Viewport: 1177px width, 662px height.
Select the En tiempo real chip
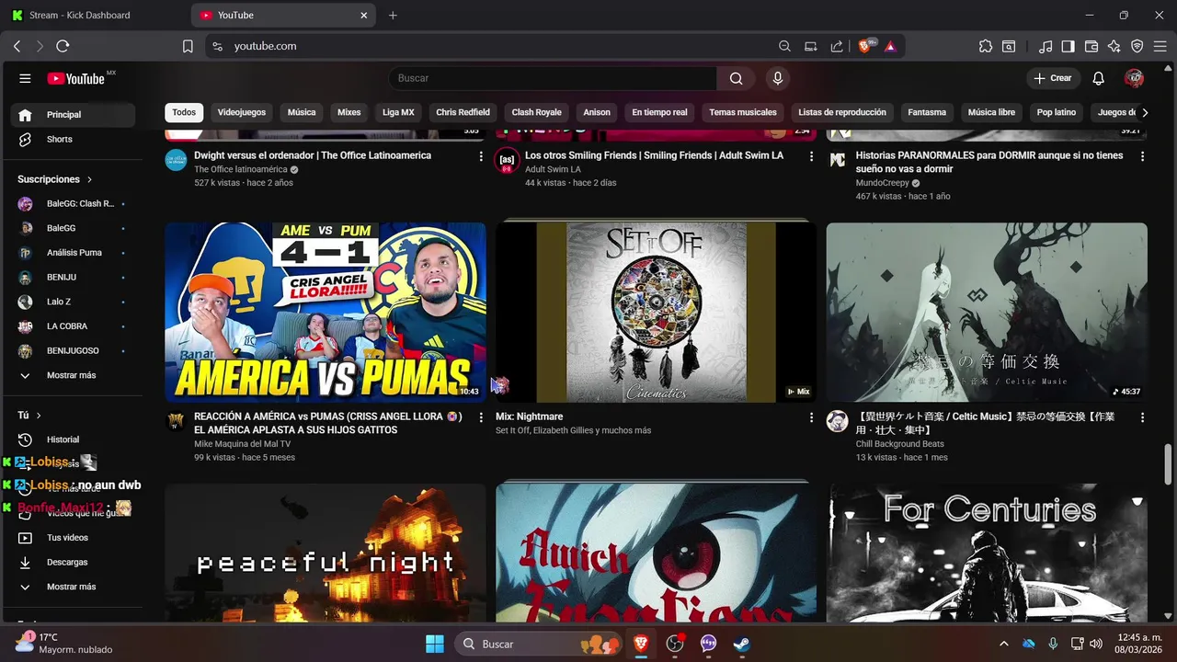pyautogui.click(x=659, y=112)
